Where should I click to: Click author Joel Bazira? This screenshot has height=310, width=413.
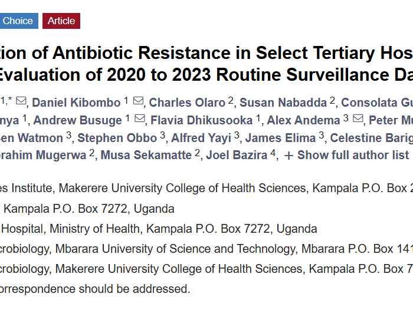[234, 156]
